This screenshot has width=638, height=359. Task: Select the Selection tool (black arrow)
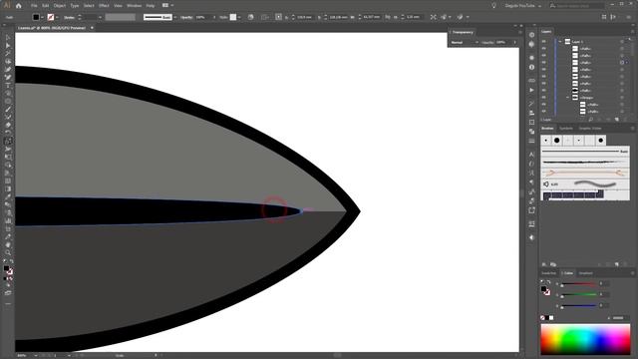[8, 38]
